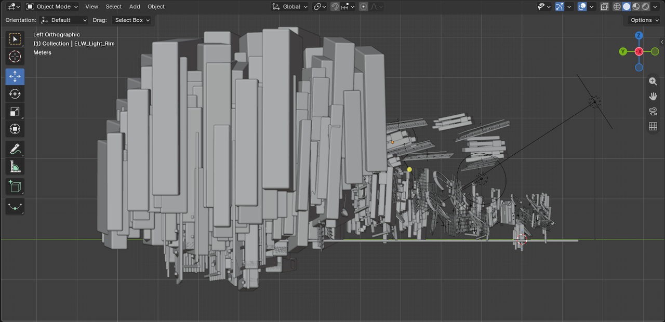This screenshot has width=665, height=322.
Task: Activate the 3D Cursor tool
Action: tap(15, 57)
